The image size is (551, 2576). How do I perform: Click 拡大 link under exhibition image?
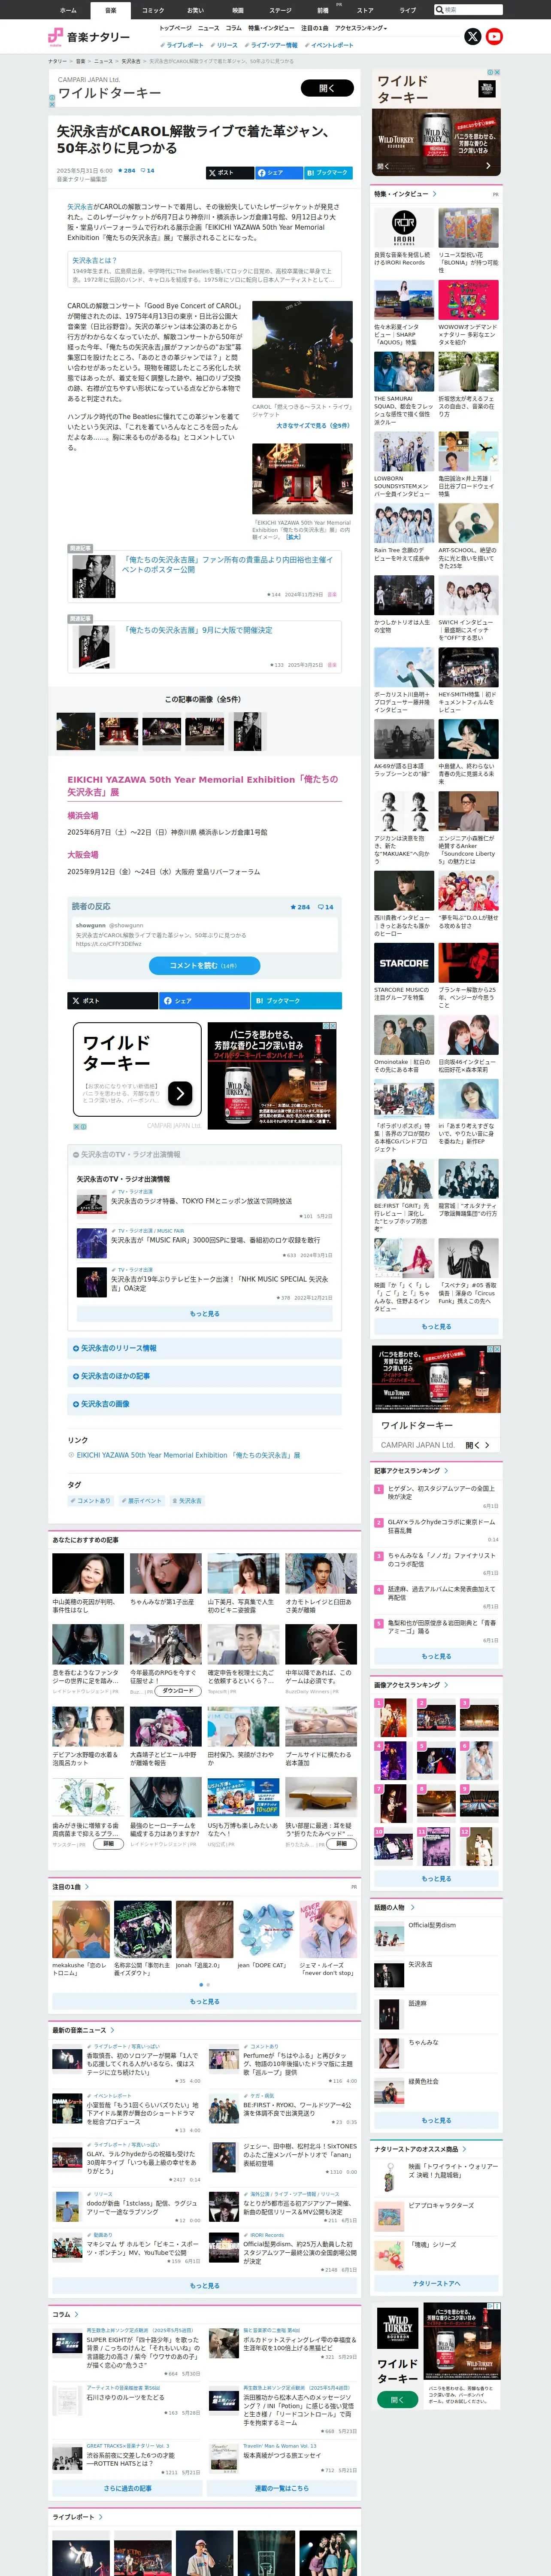293,537
